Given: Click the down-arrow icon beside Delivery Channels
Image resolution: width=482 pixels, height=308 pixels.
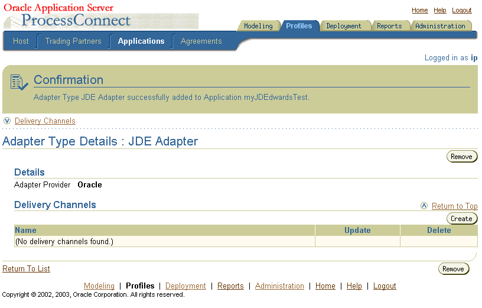Looking at the screenshot, I should tap(7, 121).
